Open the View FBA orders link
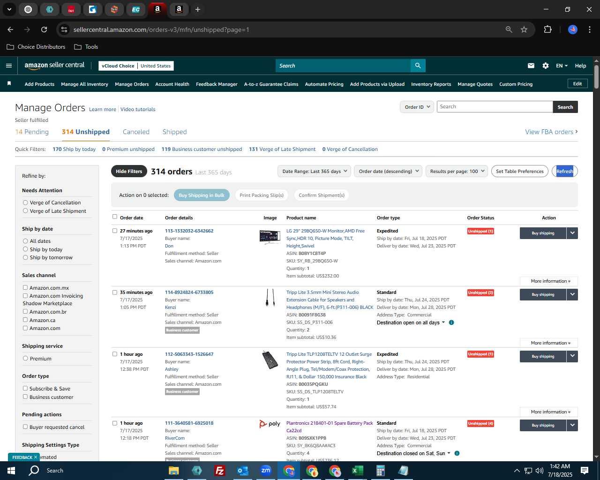Image resolution: width=600 pixels, height=480 pixels. tap(551, 132)
